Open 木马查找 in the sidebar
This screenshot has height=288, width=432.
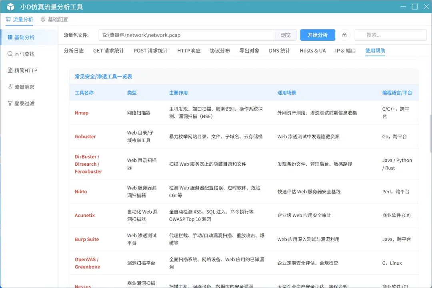pos(29,54)
